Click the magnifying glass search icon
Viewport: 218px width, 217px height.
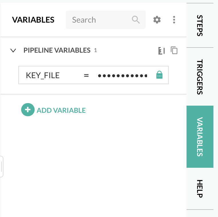pyautogui.click(x=136, y=20)
